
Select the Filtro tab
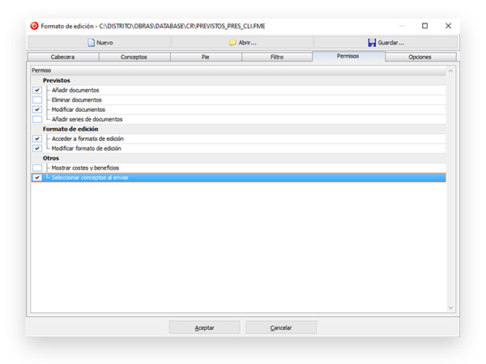tap(277, 57)
